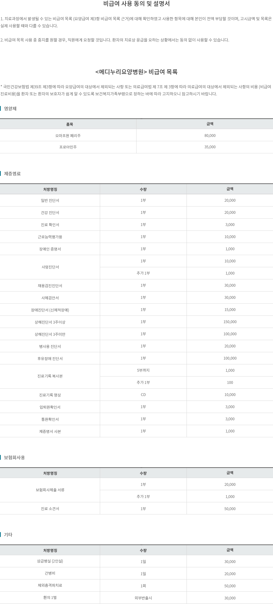273x604 pixels.
Task: Click the 영양제 section heading
Action: point(10,109)
